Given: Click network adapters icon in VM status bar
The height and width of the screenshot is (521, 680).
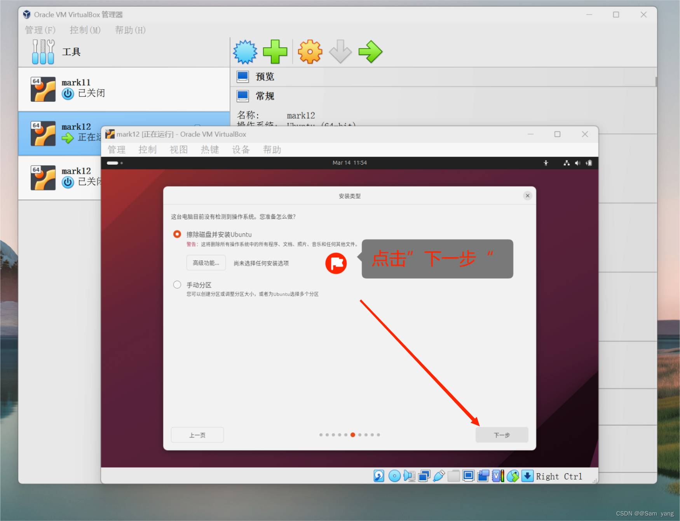Looking at the screenshot, I should [424, 476].
